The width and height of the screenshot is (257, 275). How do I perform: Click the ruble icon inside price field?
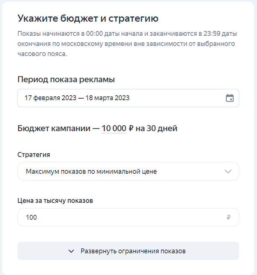point(229,217)
